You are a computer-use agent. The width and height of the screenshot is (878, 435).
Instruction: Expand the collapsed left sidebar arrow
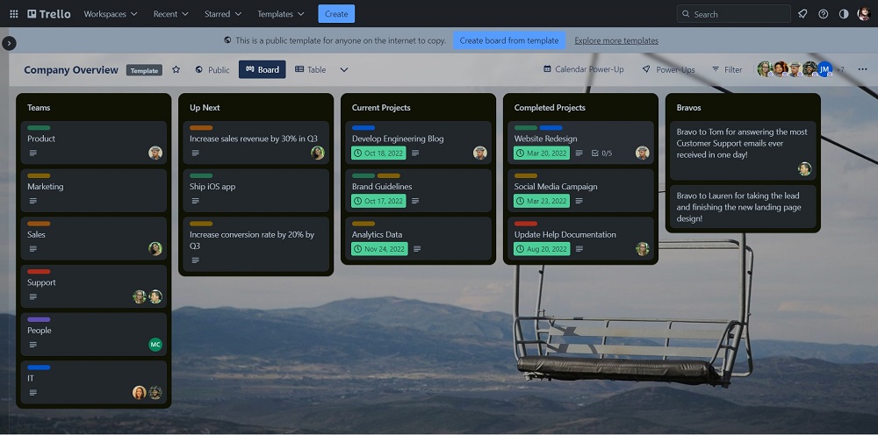(9, 43)
